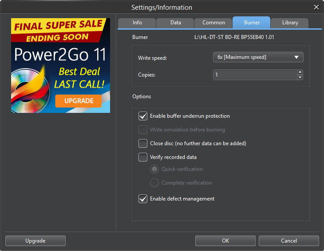The height and width of the screenshot is (251, 324).
Task: Select Quick verification radio button
Action: [154, 169]
